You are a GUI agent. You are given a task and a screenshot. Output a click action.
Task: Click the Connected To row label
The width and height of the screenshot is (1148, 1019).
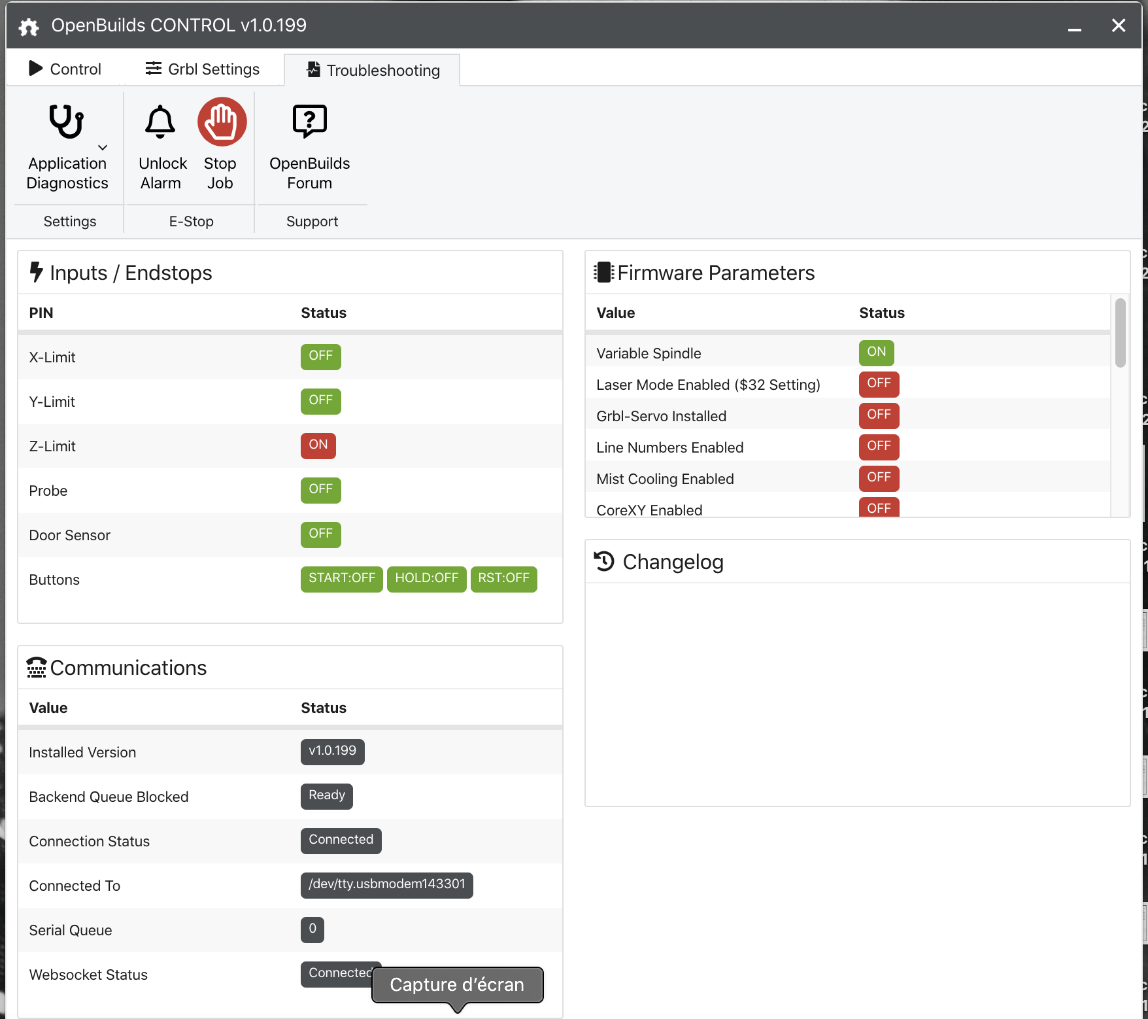click(x=75, y=886)
